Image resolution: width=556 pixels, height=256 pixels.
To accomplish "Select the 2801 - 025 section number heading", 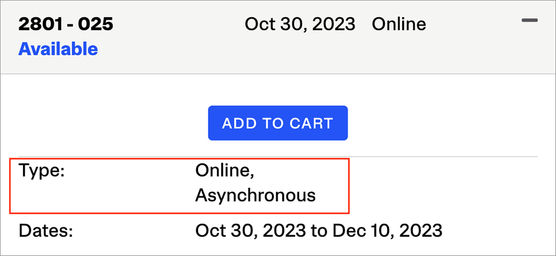I will pos(66,24).
